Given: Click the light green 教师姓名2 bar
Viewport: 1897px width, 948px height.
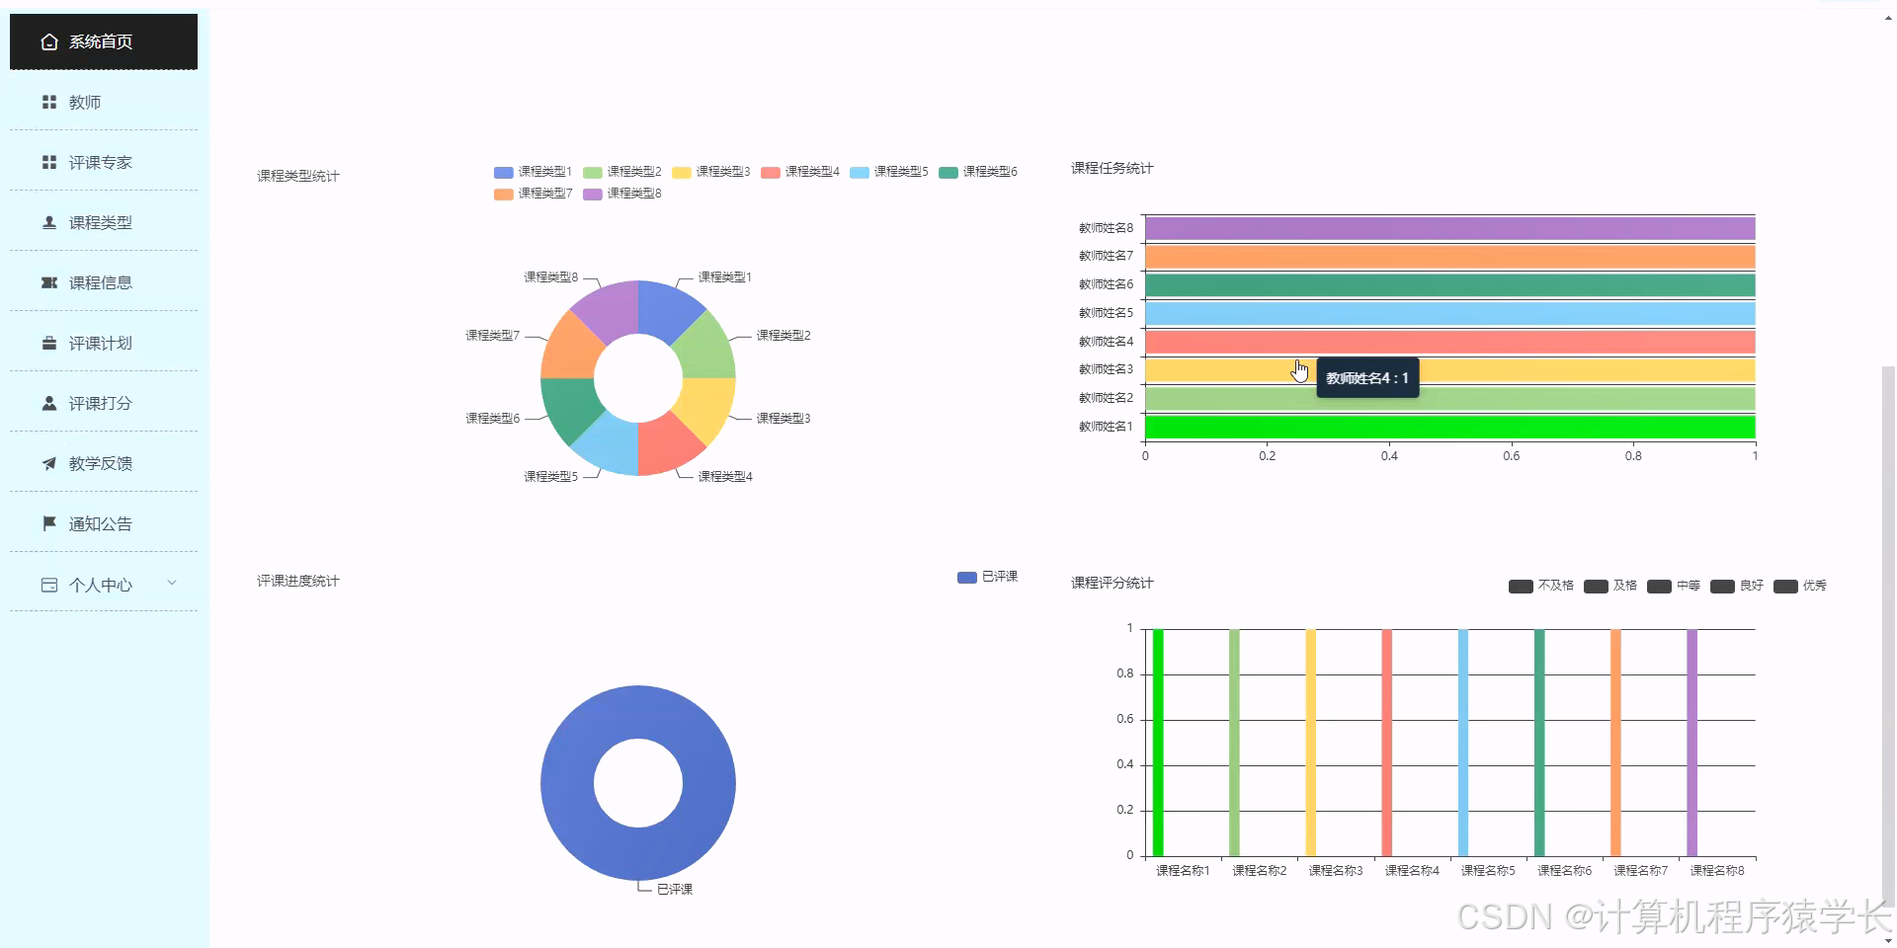Looking at the screenshot, I should coord(1449,399).
